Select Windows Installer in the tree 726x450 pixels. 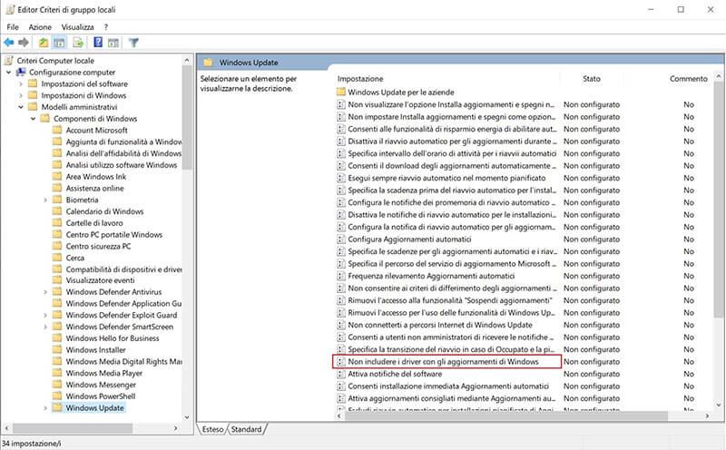(x=96, y=350)
